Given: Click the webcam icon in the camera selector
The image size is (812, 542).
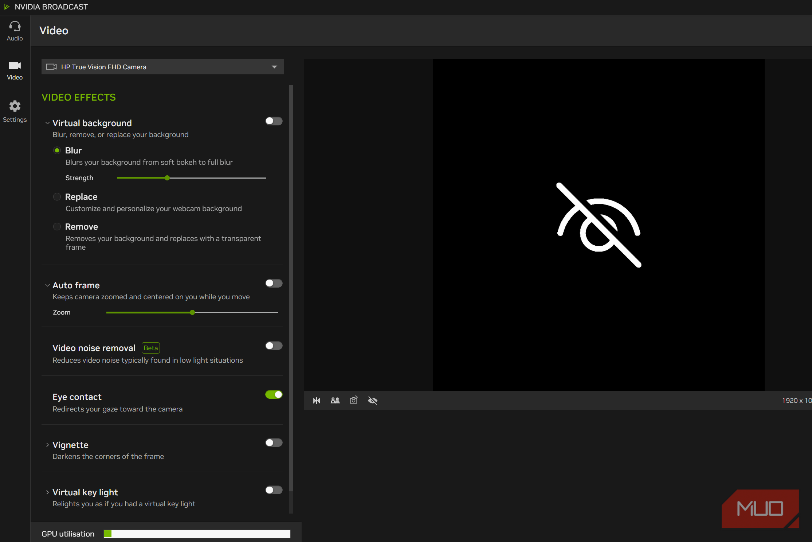Looking at the screenshot, I should (51, 67).
